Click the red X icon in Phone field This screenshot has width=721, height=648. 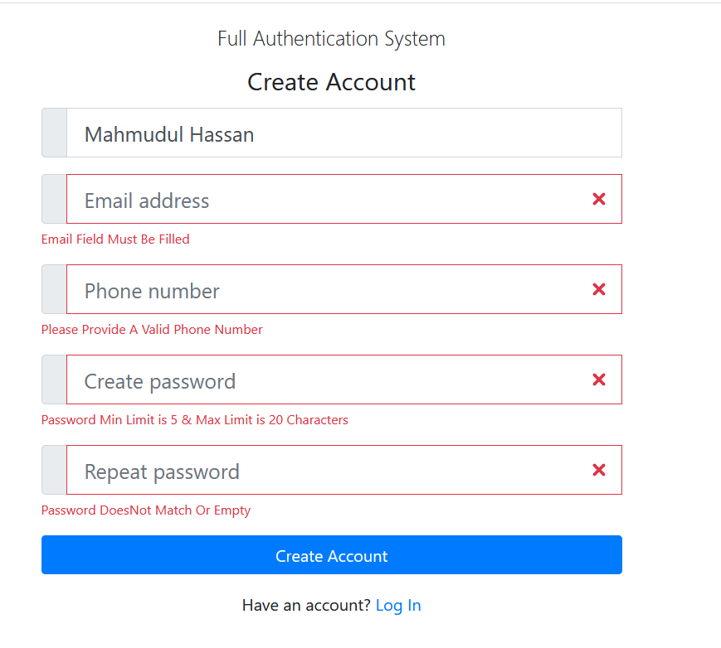(598, 289)
